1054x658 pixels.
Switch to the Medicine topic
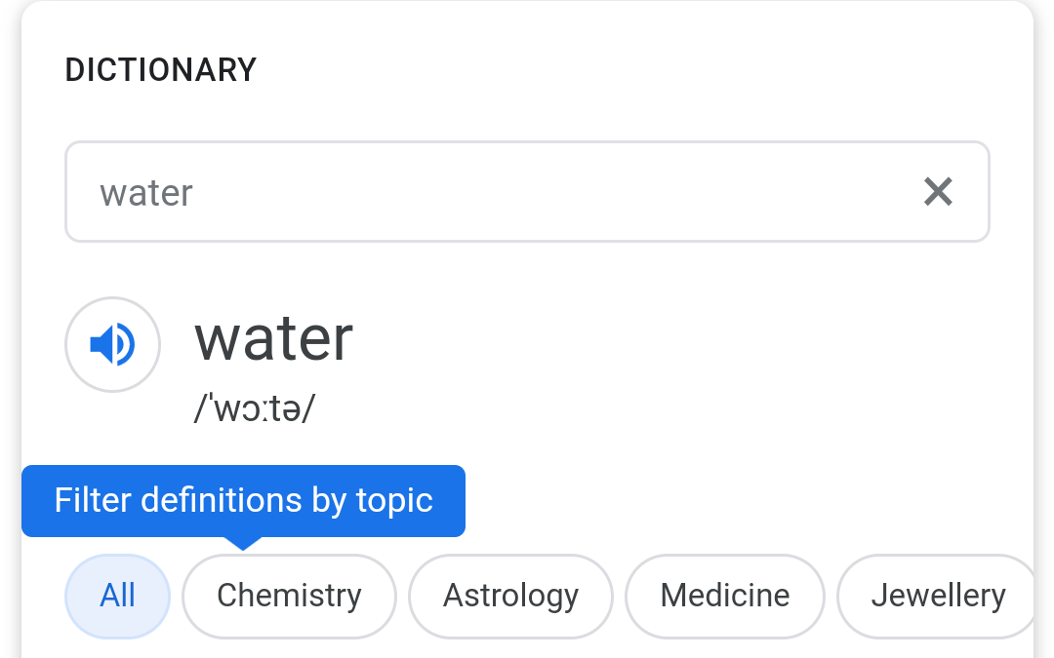coord(724,596)
